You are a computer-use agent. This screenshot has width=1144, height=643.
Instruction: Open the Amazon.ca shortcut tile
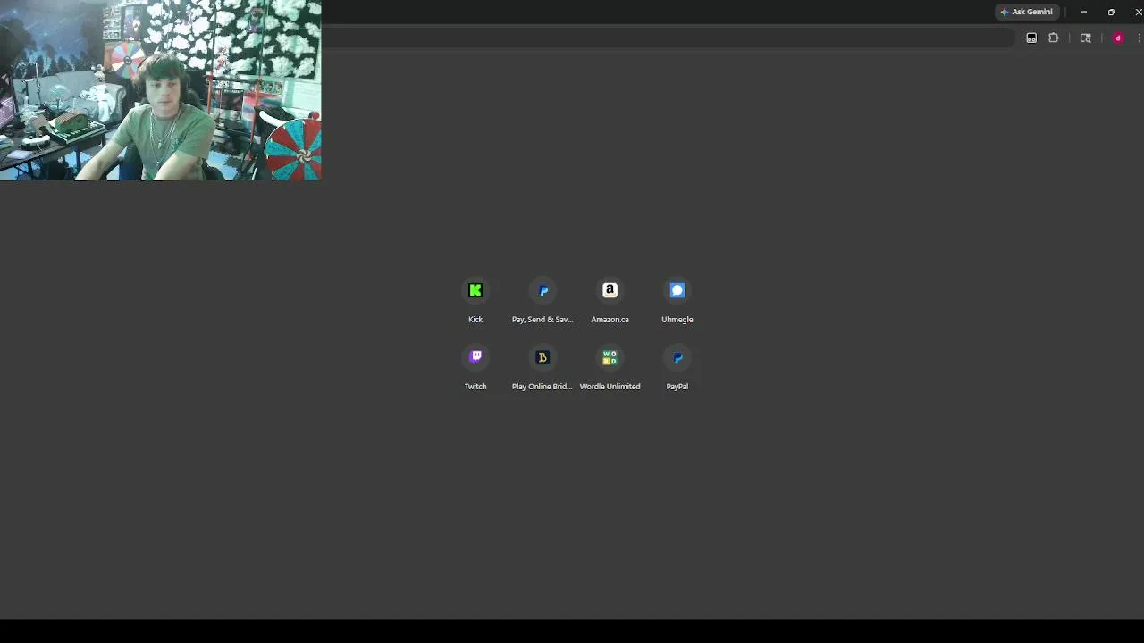610,301
